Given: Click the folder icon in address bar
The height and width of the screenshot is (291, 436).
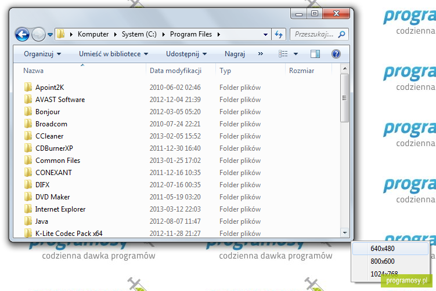Looking at the screenshot, I should (x=60, y=34).
